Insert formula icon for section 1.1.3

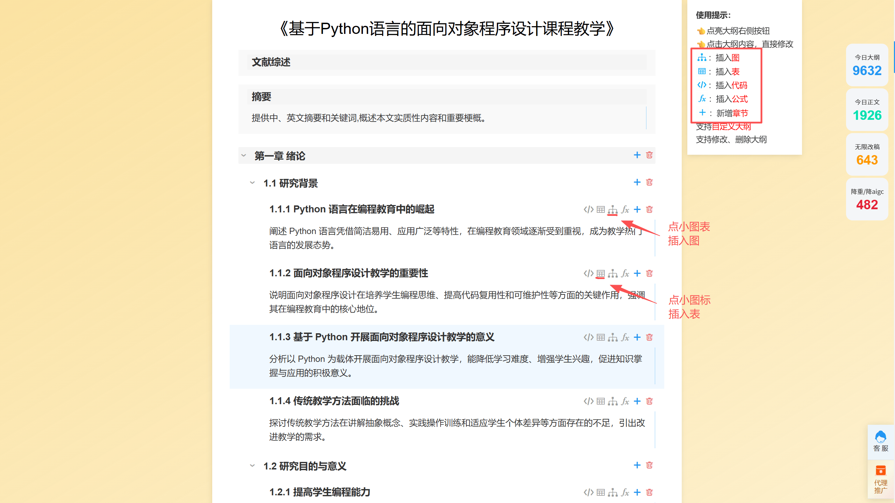click(625, 337)
